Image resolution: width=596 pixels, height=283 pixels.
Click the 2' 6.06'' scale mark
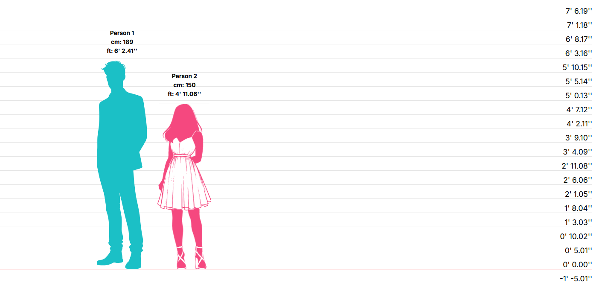pyautogui.click(x=578, y=180)
